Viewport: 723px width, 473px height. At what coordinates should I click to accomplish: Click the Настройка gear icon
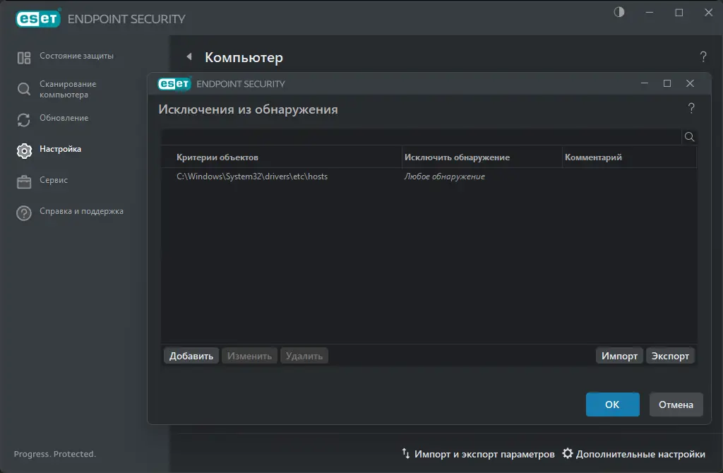coord(25,150)
